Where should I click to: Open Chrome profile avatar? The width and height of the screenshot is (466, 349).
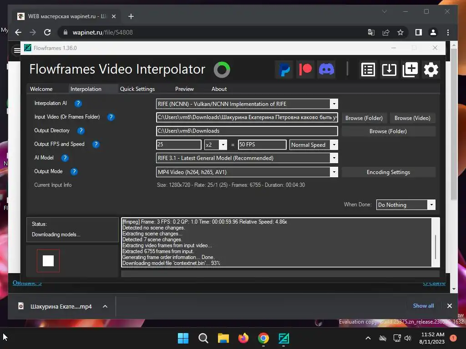(433, 32)
